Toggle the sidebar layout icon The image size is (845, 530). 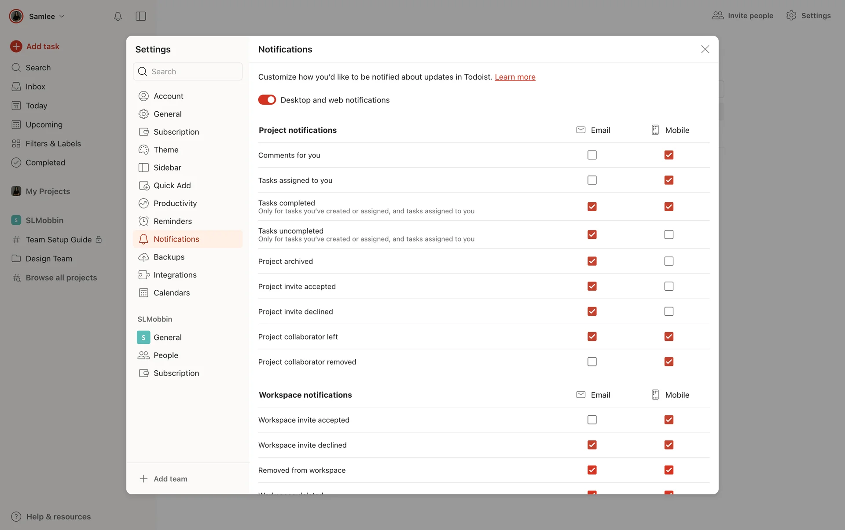tap(141, 16)
